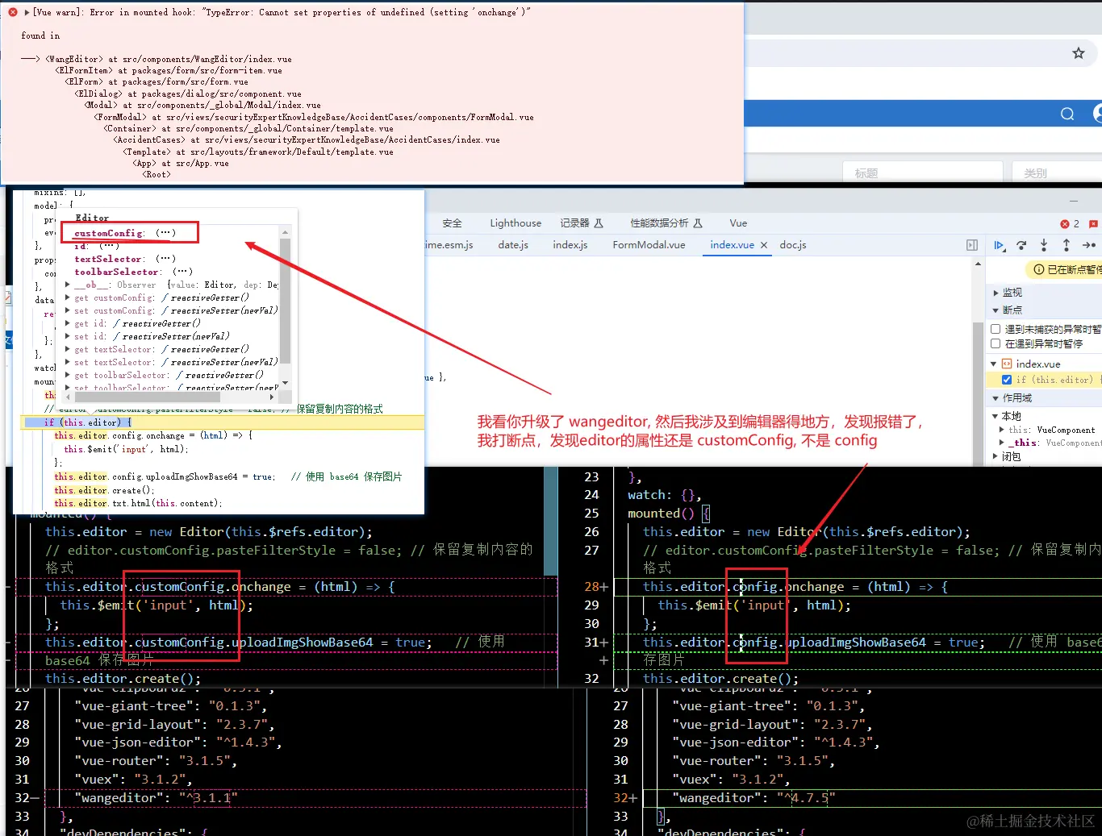This screenshot has width=1102, height=836.
Task: Enable pause on caught exceptions checkbox
Action: (x=996, y=343)
